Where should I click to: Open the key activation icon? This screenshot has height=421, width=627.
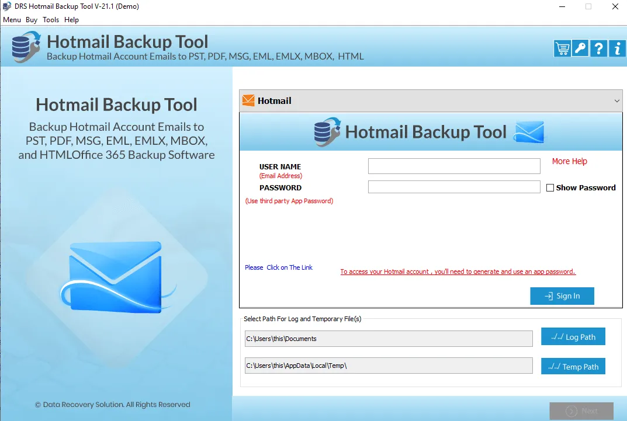pos(580,48)
